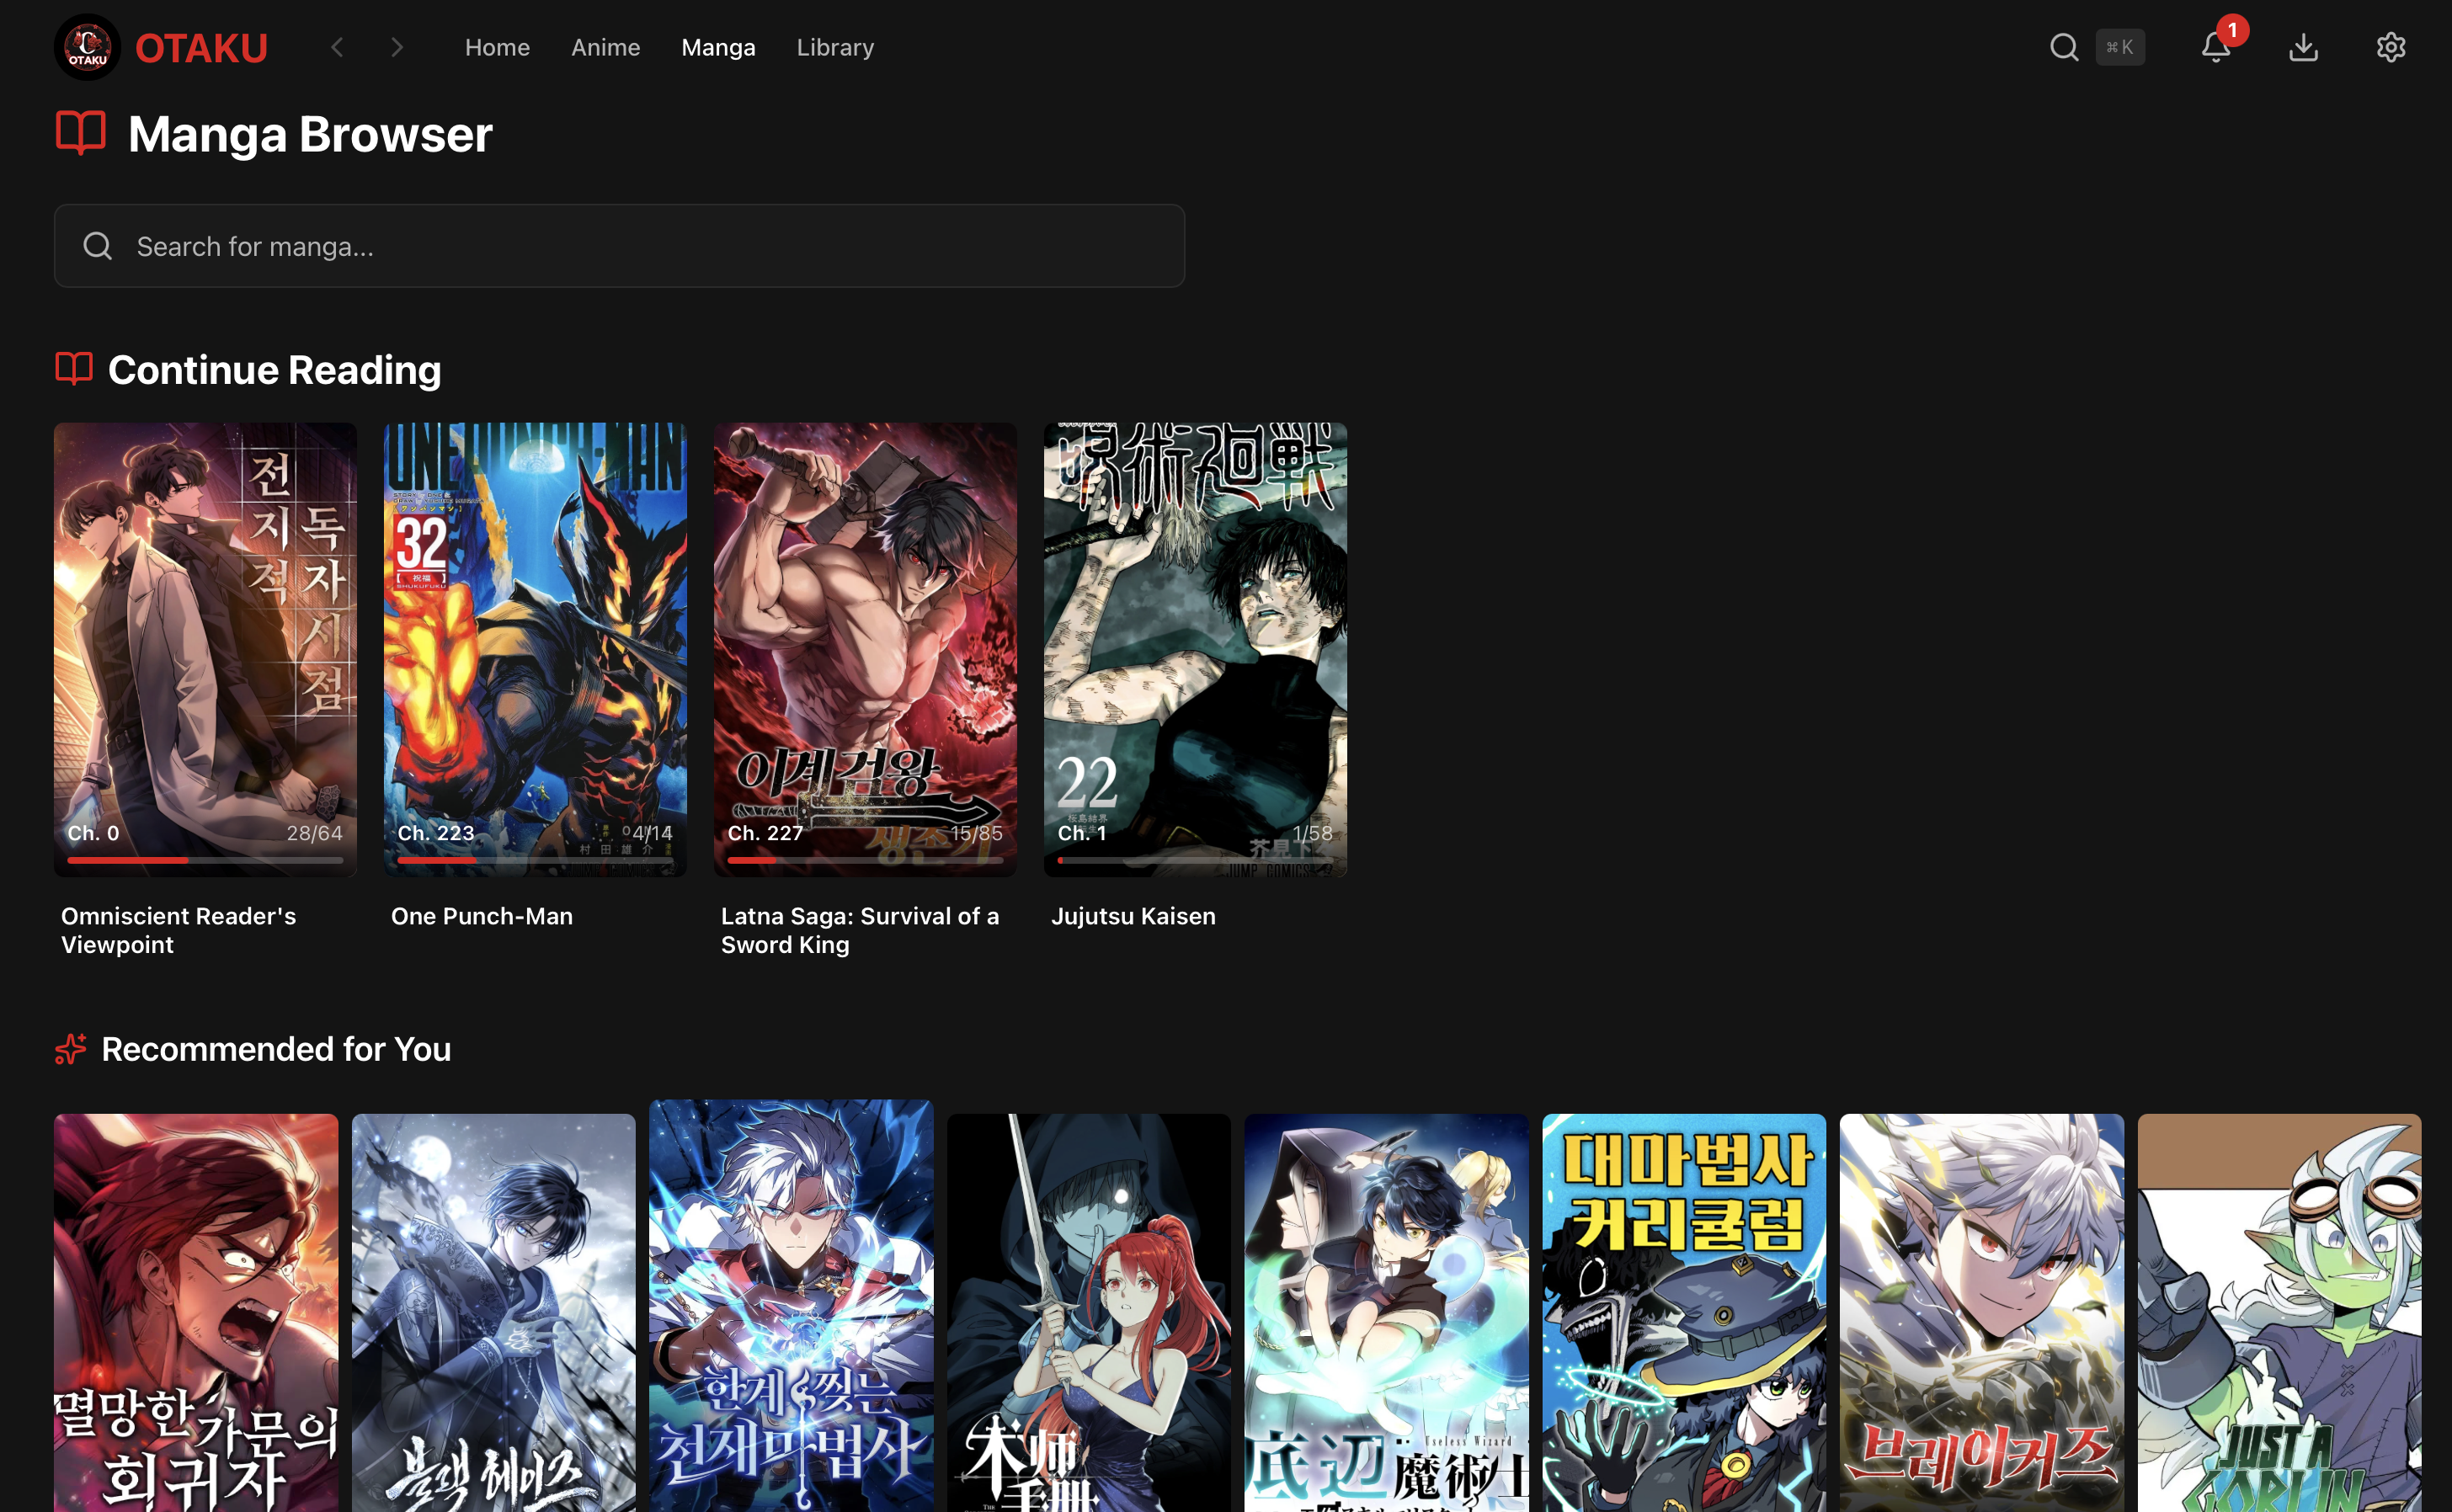The width and height of the screenshot is (2452, 1512).
Task: Open Settings with the gear icon
Action: coord(2391,47)
